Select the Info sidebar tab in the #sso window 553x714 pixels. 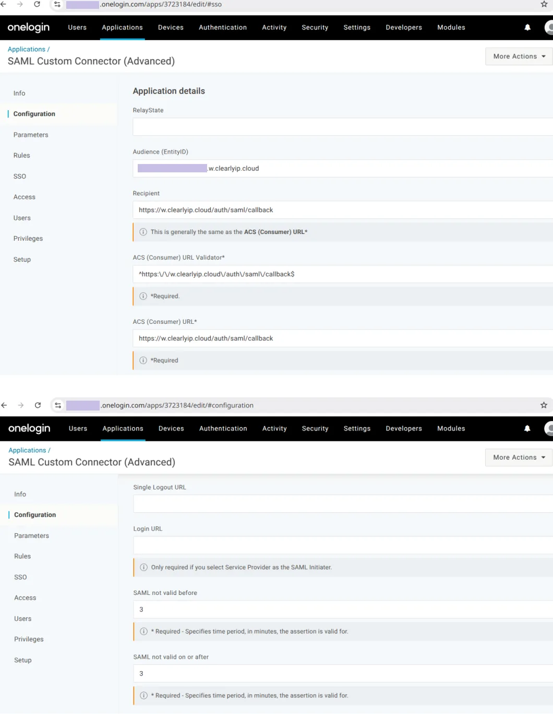click(x=19, y=93)
